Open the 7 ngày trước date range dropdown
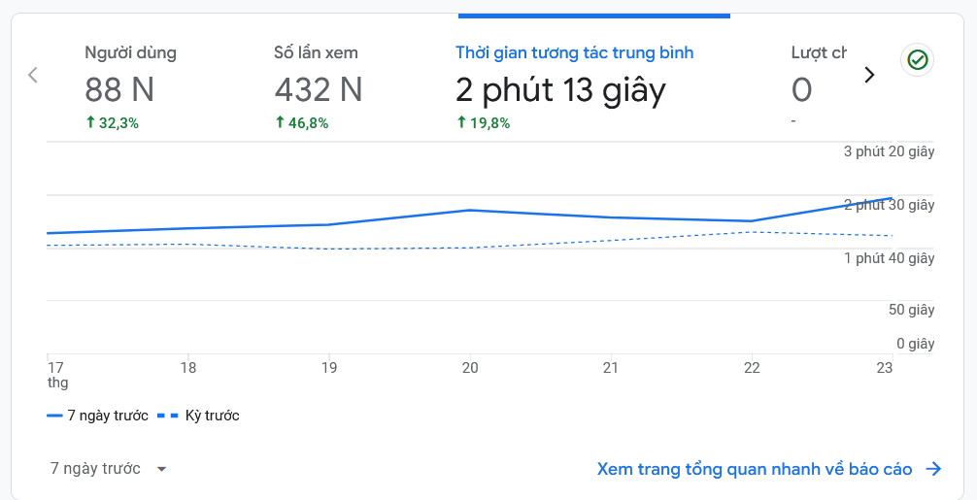This screenshot has height=500, width=977. [107, 469]
